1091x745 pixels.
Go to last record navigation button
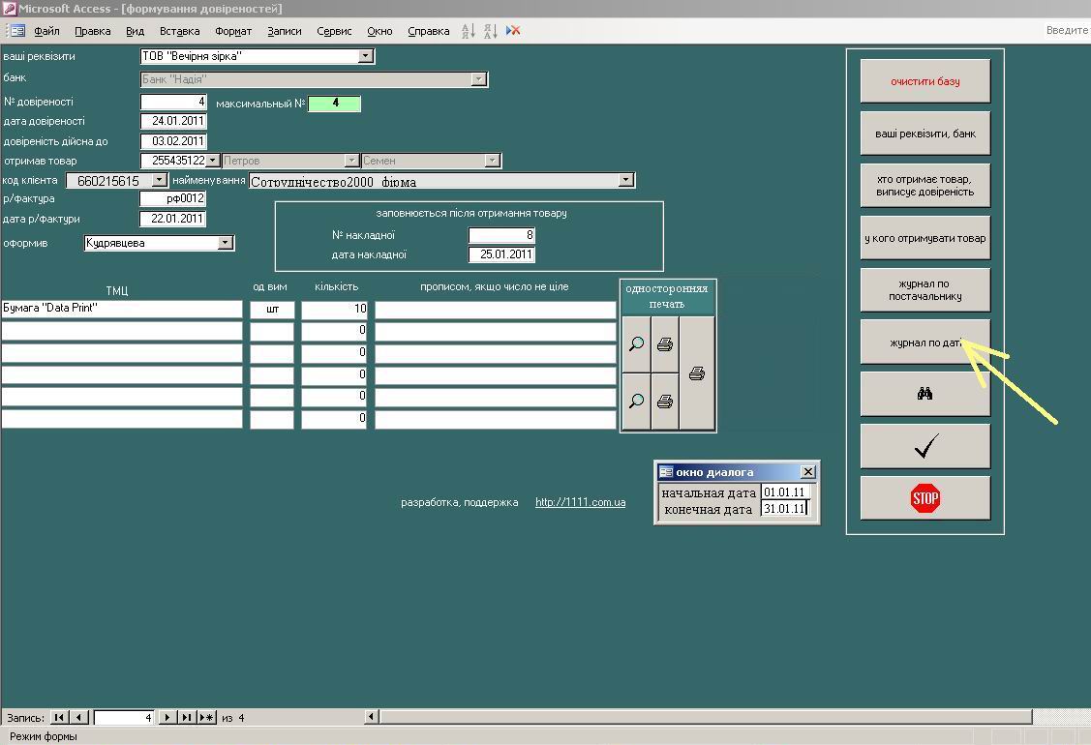click(187, 717)
